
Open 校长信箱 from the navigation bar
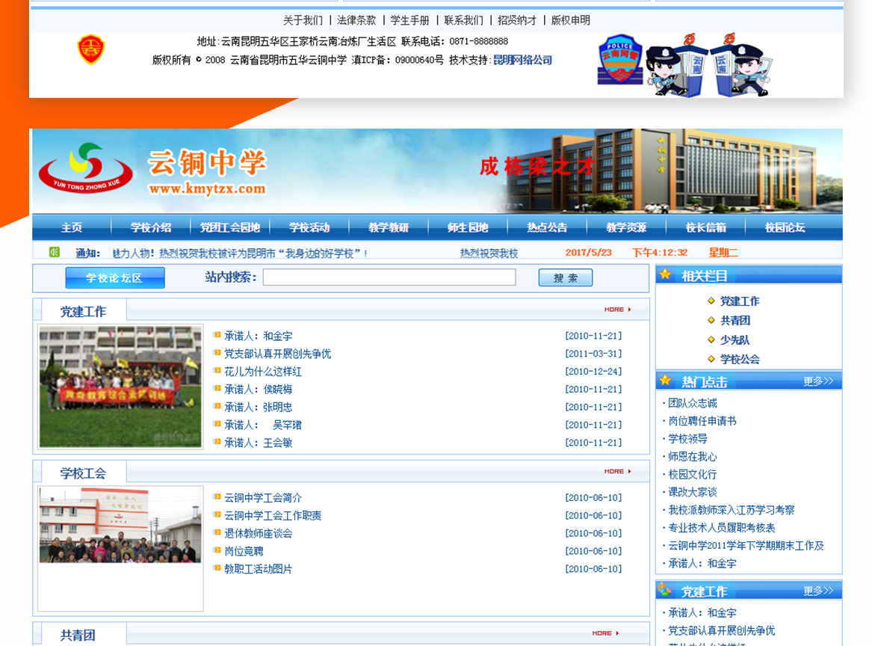[x=705, y=227]
